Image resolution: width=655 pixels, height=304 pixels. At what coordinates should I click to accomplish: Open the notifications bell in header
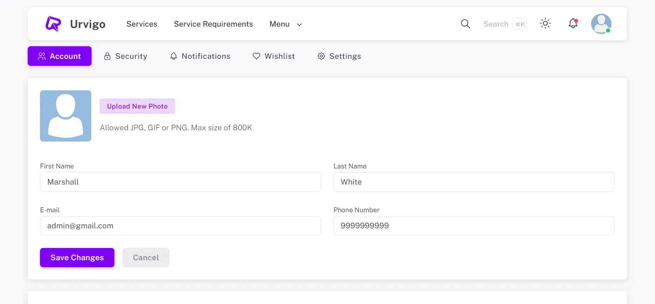pos(573,23)
